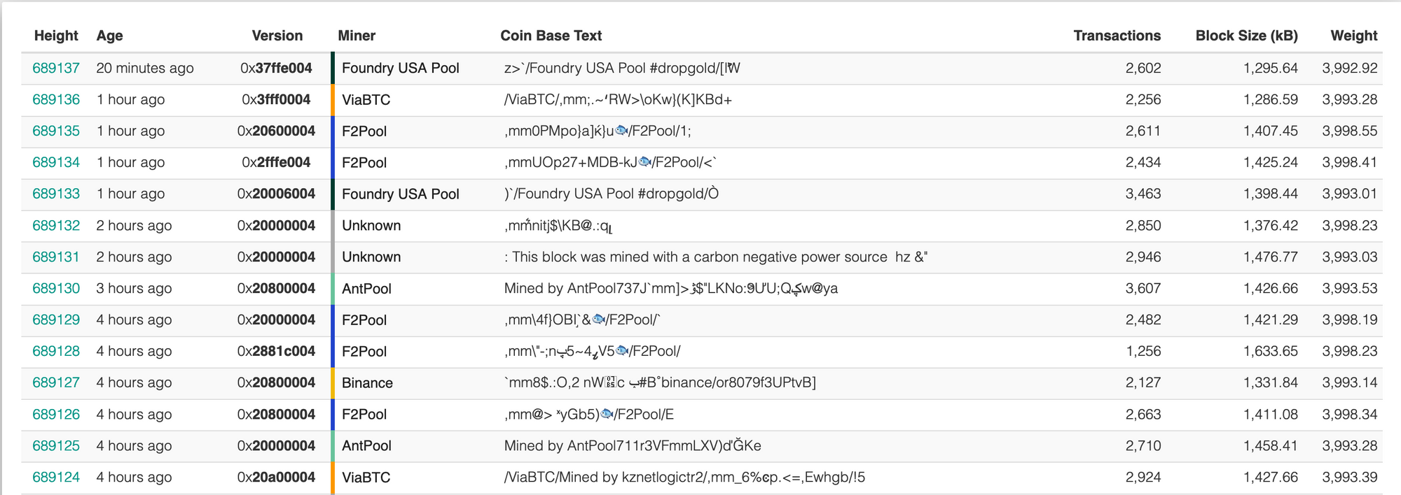The width and height of the screenshot is (1401, 495).
Task: Click Binance's yellow miner color bar
Action: click(333, 382)
